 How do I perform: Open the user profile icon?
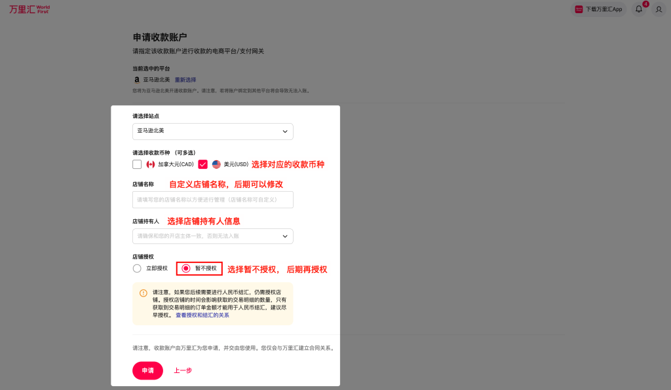pos(659,9)
